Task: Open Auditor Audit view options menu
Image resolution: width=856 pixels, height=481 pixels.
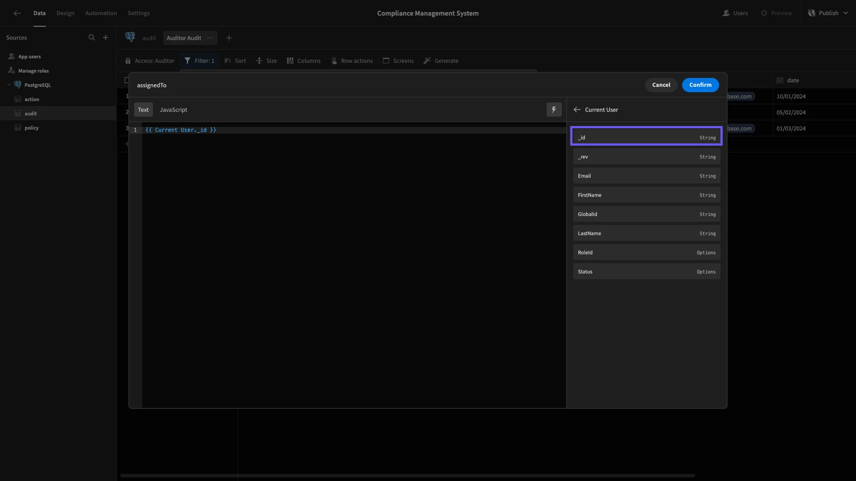Action: pos(210,38)
